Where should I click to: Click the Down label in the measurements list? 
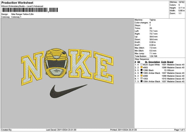pyautogui.click(x=138, y=40)
